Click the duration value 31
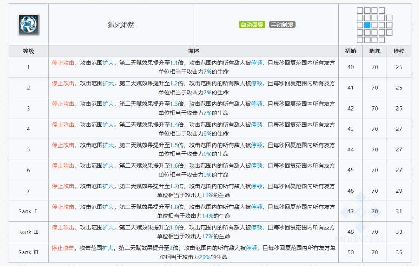 pyautogui.click(x=399, y=211)
